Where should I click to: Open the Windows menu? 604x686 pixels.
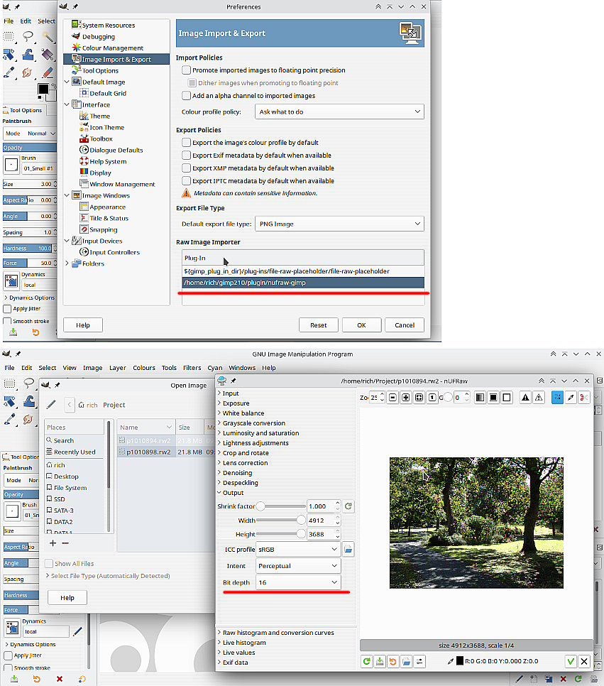click(x=242, y=368)
